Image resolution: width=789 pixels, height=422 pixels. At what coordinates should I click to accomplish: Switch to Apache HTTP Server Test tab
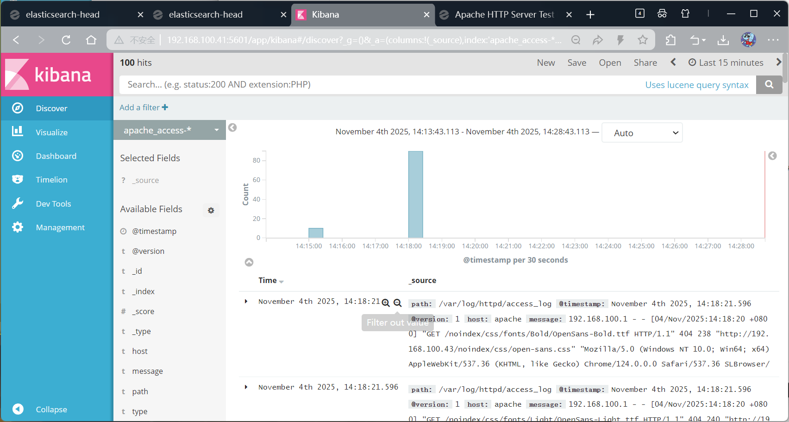[x=504, y=14]
